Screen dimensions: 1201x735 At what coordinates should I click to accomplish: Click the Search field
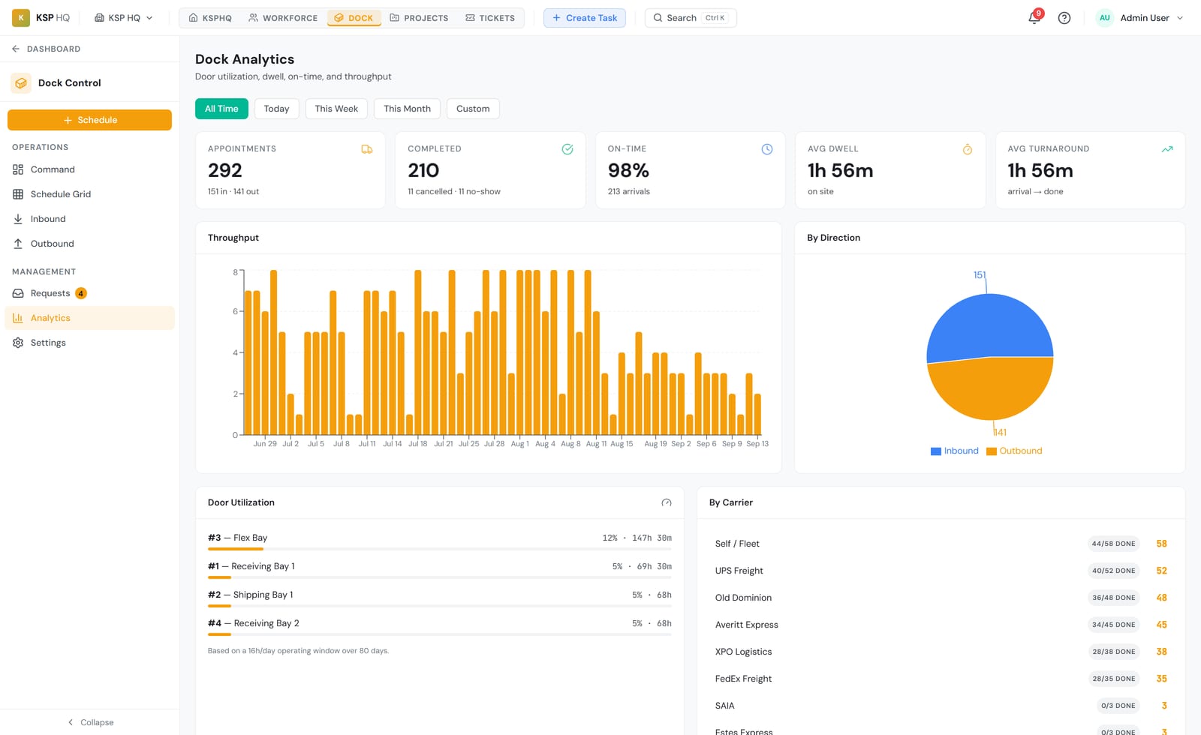[x=691, y=18]
